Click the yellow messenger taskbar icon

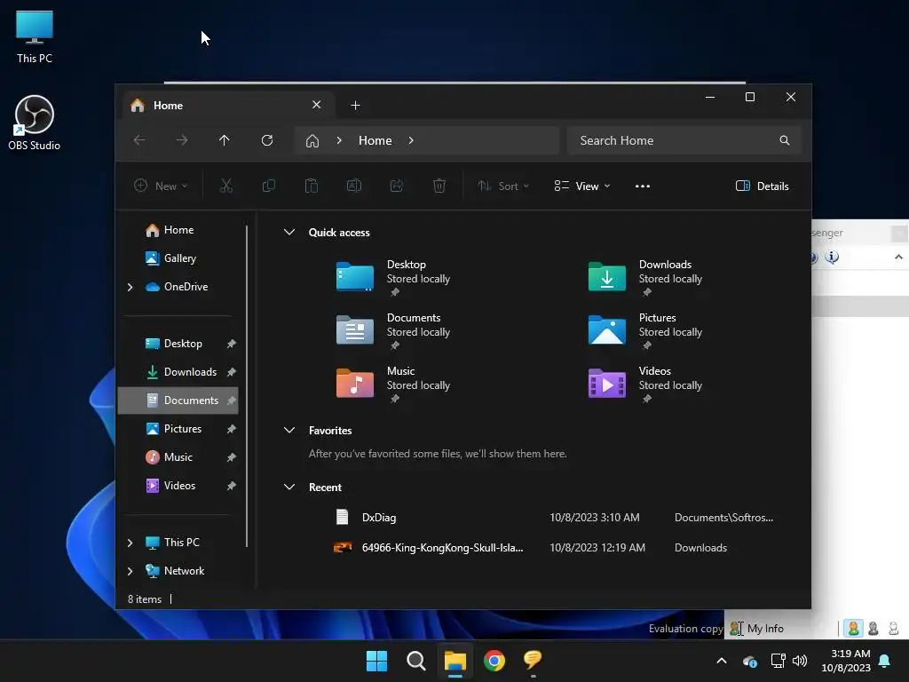pos(533,661)
